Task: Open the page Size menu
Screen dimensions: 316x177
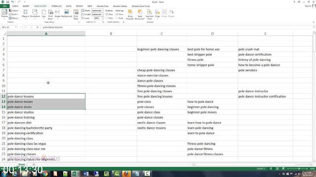Action: coord(44,14)
